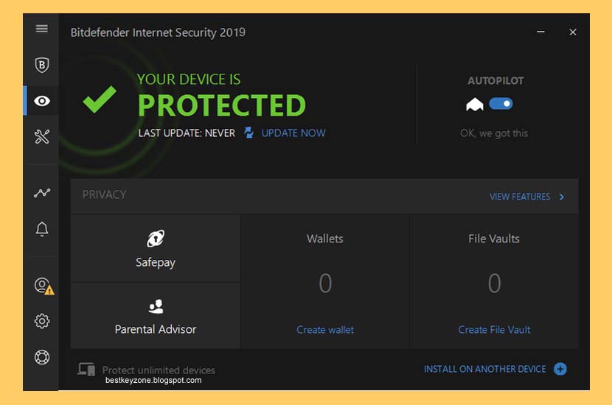Image resolution: width=612 pixels, height=405 pixels.
Task: Click the green protected checkmark
Action: 100,99
